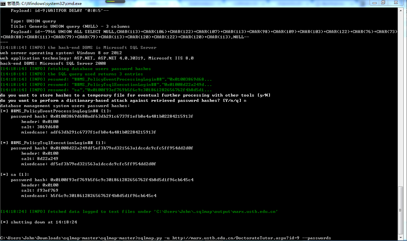Click the resumed line for "sa" hash
Viewport: 407px width, 241px height.
pyautogui.click(x=106, y=90)
